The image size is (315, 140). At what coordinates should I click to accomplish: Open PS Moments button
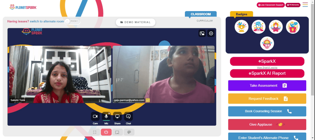pyautogui.click(x=293, y=5)
